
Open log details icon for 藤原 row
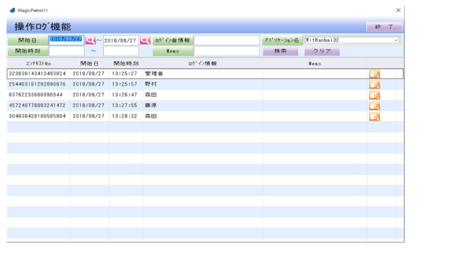pos(375,105)
